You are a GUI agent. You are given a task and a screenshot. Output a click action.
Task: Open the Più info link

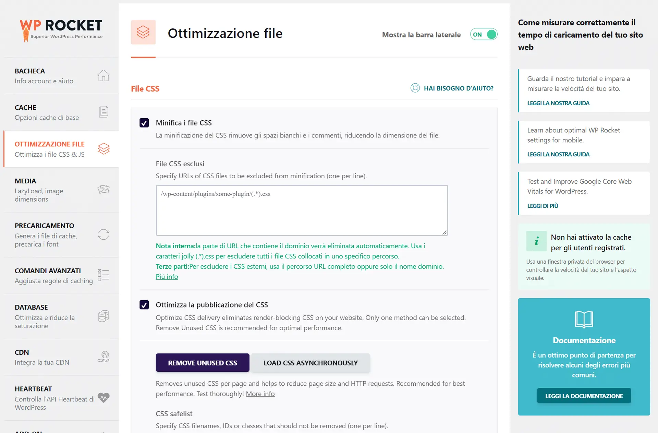coord(167,277)
